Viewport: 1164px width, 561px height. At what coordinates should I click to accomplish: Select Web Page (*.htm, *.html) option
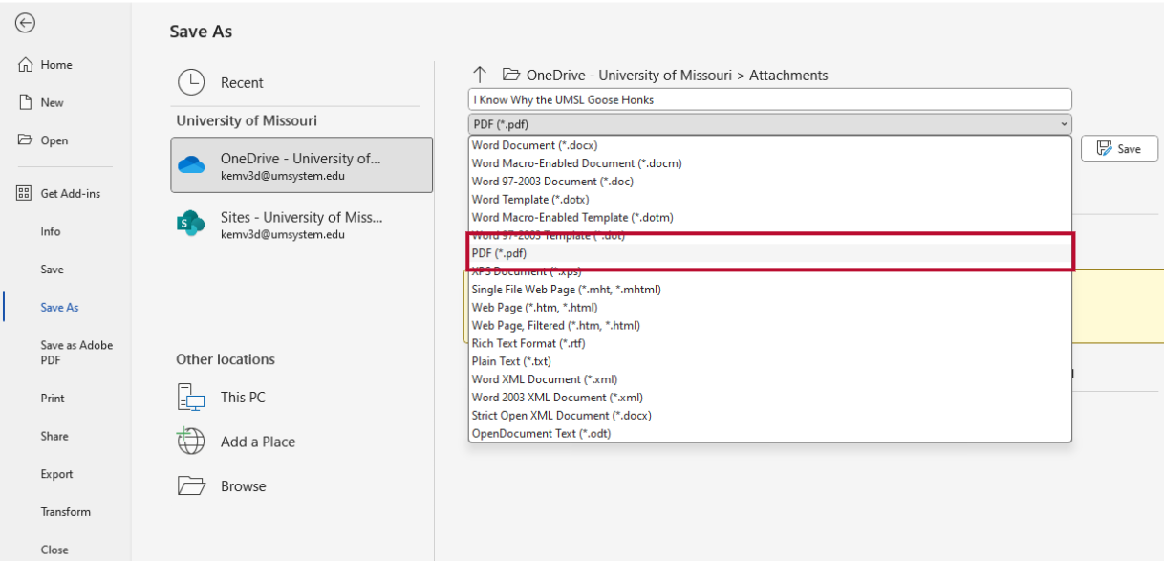point(769,308)
